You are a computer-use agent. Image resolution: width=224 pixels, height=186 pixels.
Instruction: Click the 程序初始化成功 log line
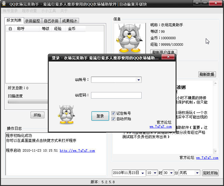click(19, 136)
